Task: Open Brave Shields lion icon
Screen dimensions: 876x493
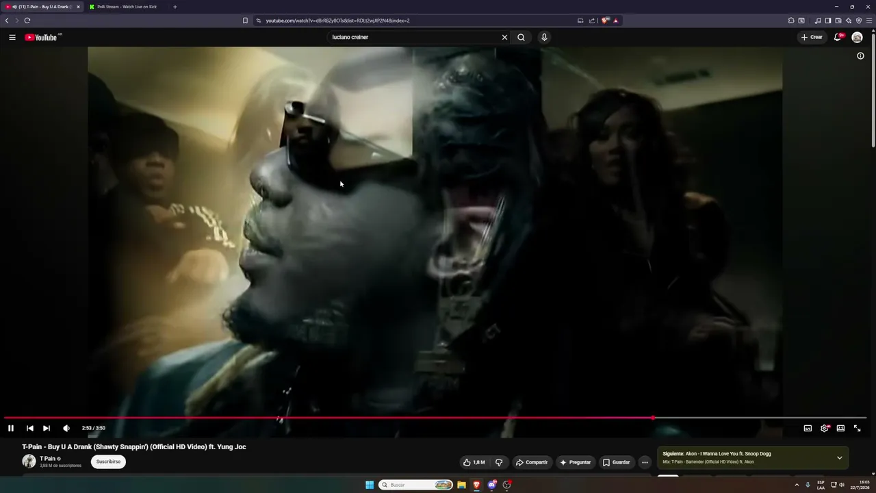Action: (604, 21)
